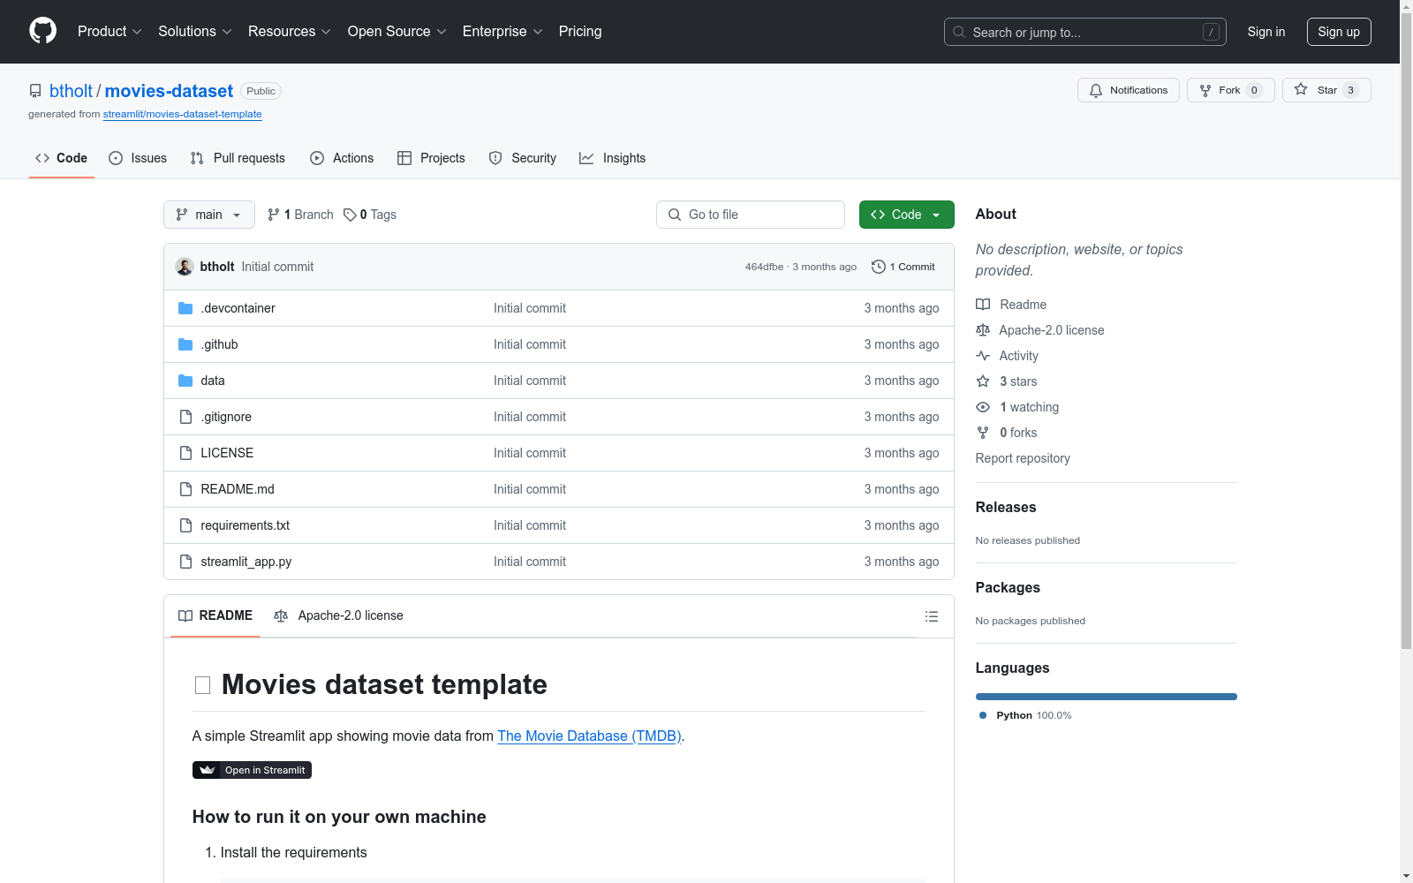Click the Sign in link
Viewport: 1413px width, 883px height.
click(x=1266, y=32)
